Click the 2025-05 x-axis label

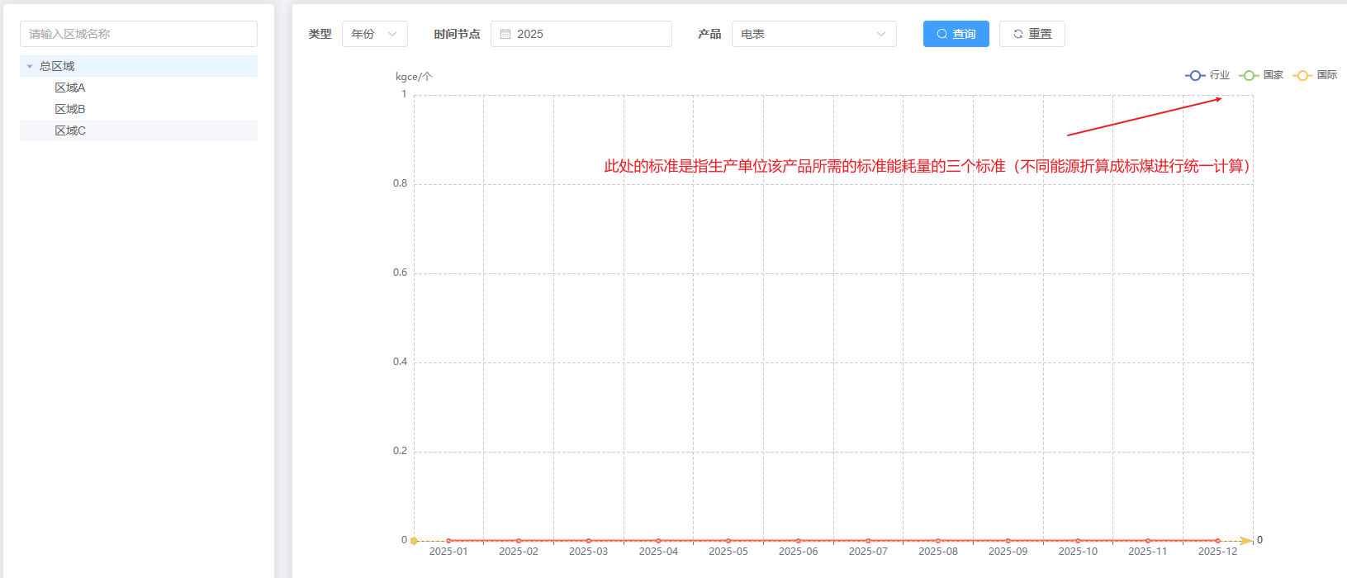click(728, 552)
